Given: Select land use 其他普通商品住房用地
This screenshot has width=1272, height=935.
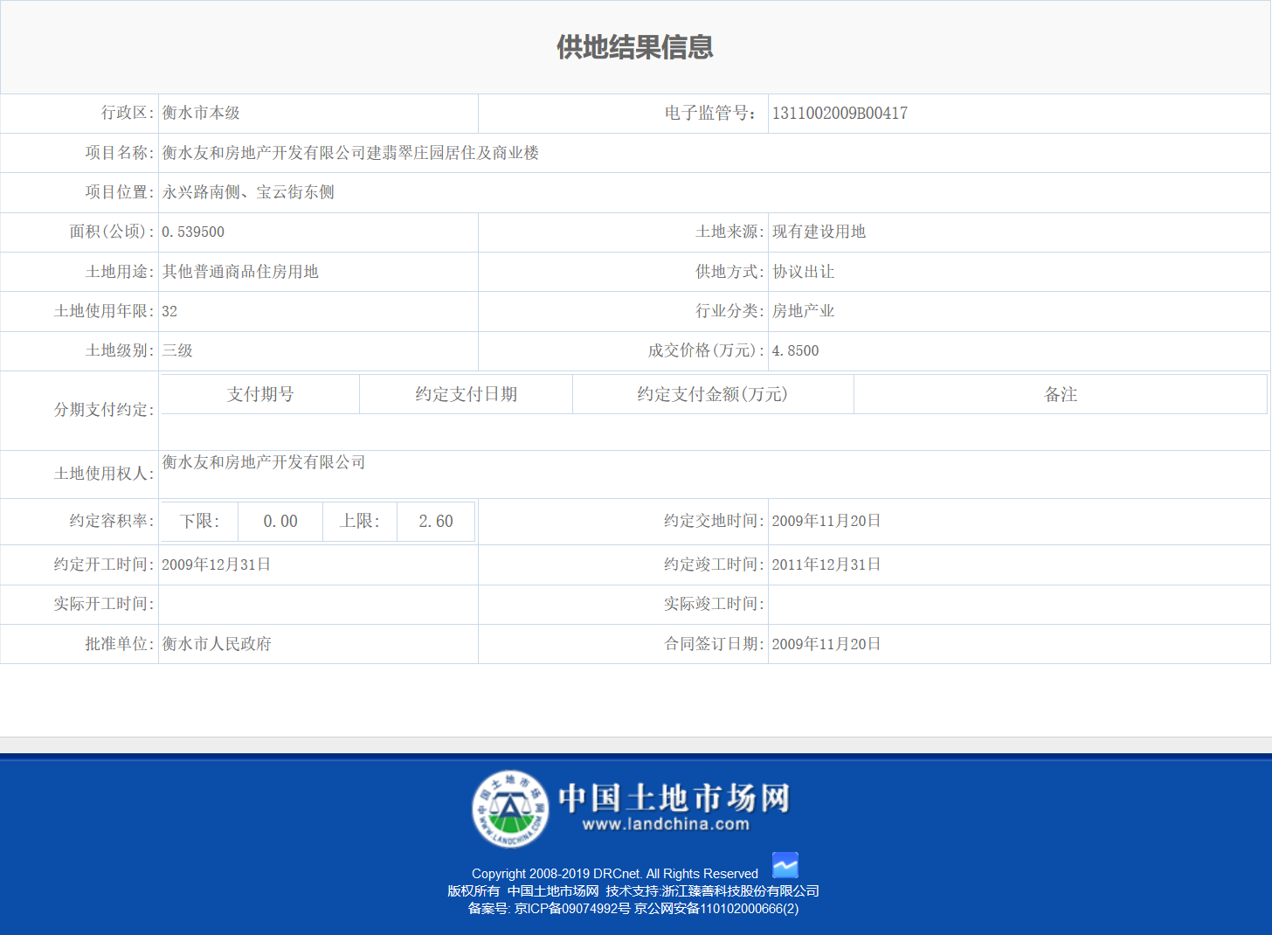Looking at the screenshot, I should pyautogui.click(x=240, y=272).
